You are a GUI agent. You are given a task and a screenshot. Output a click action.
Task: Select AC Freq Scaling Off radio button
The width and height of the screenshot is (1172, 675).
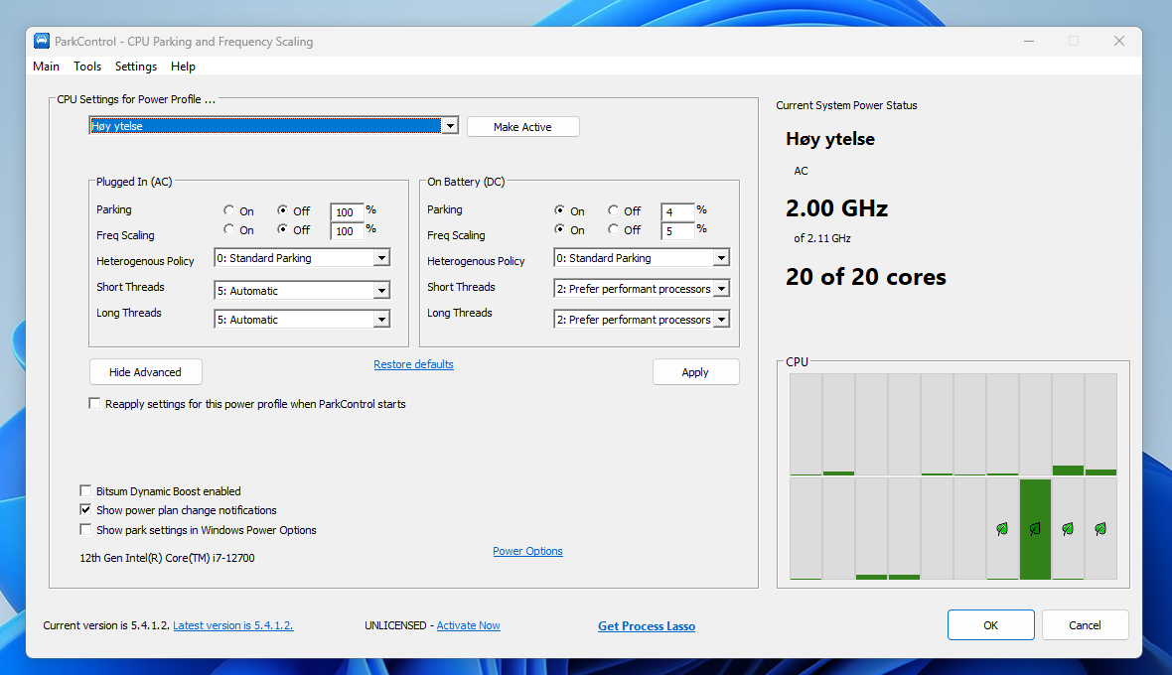coord(282,229)
